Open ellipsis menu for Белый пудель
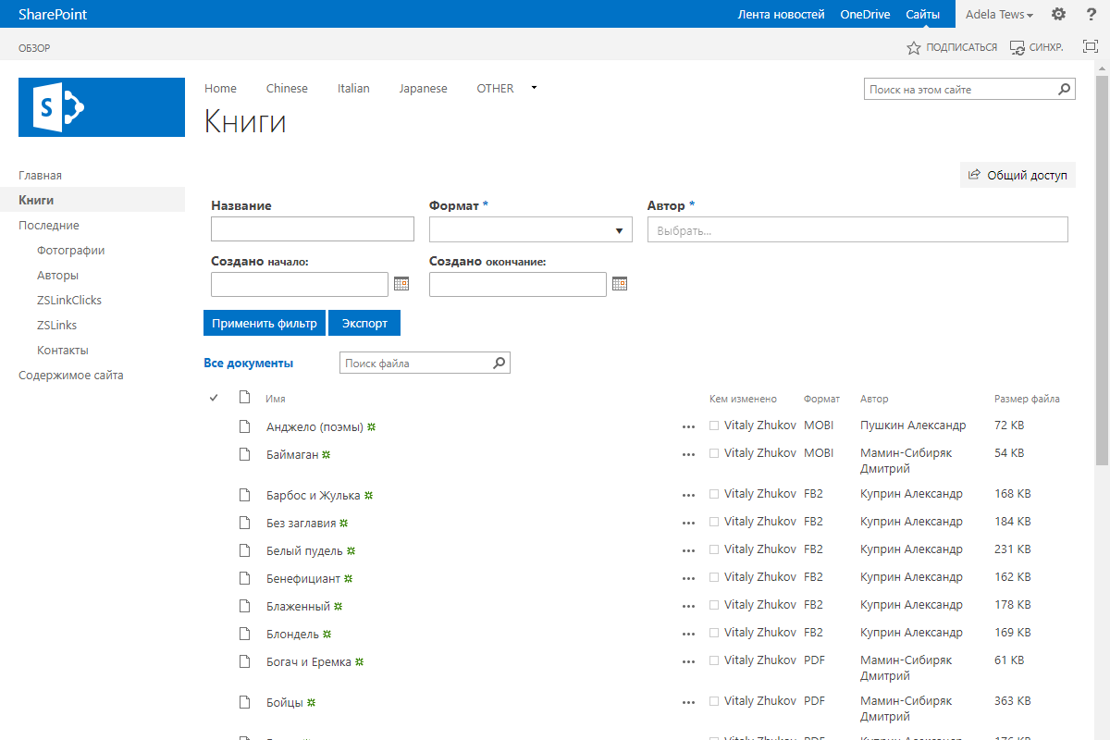 (688, 551)
